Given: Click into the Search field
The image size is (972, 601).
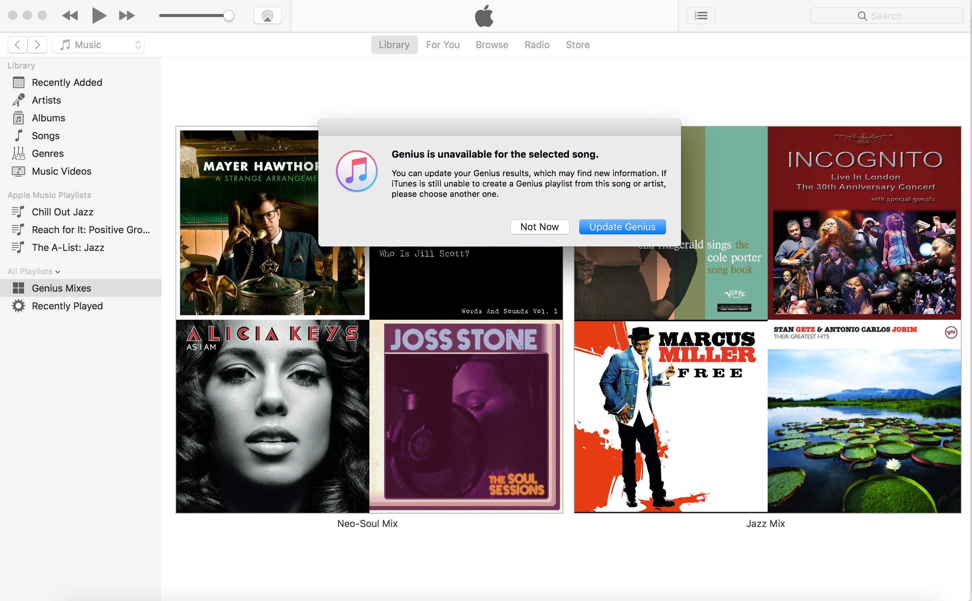Looking at the screenshot, I should [886, 16].
